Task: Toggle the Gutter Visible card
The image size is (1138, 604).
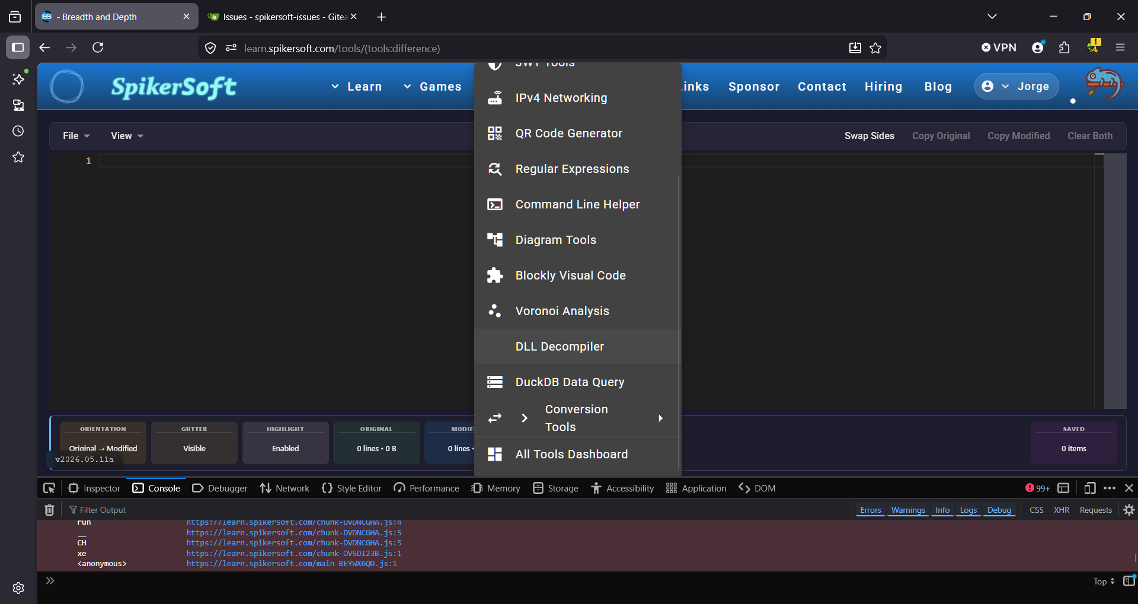Action: pyautogui.click(x=194, y=442)
